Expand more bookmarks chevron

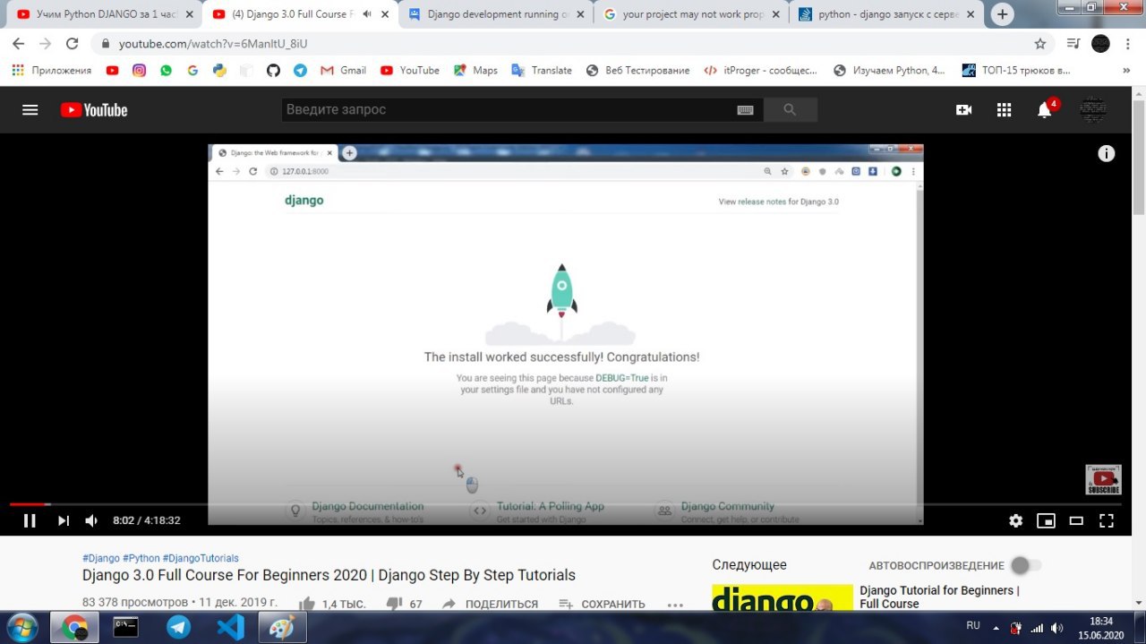tap(1126, 70)
